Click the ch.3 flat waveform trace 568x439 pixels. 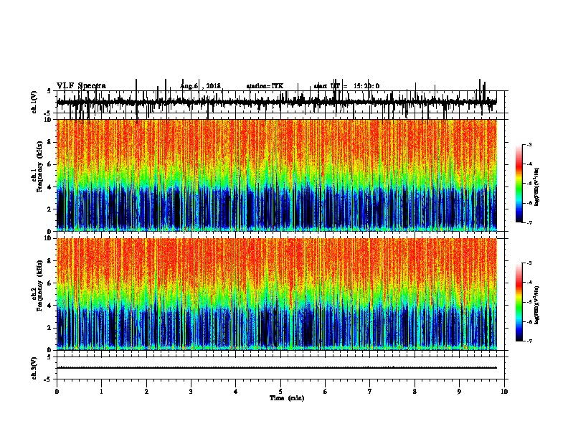pos(276,368)
